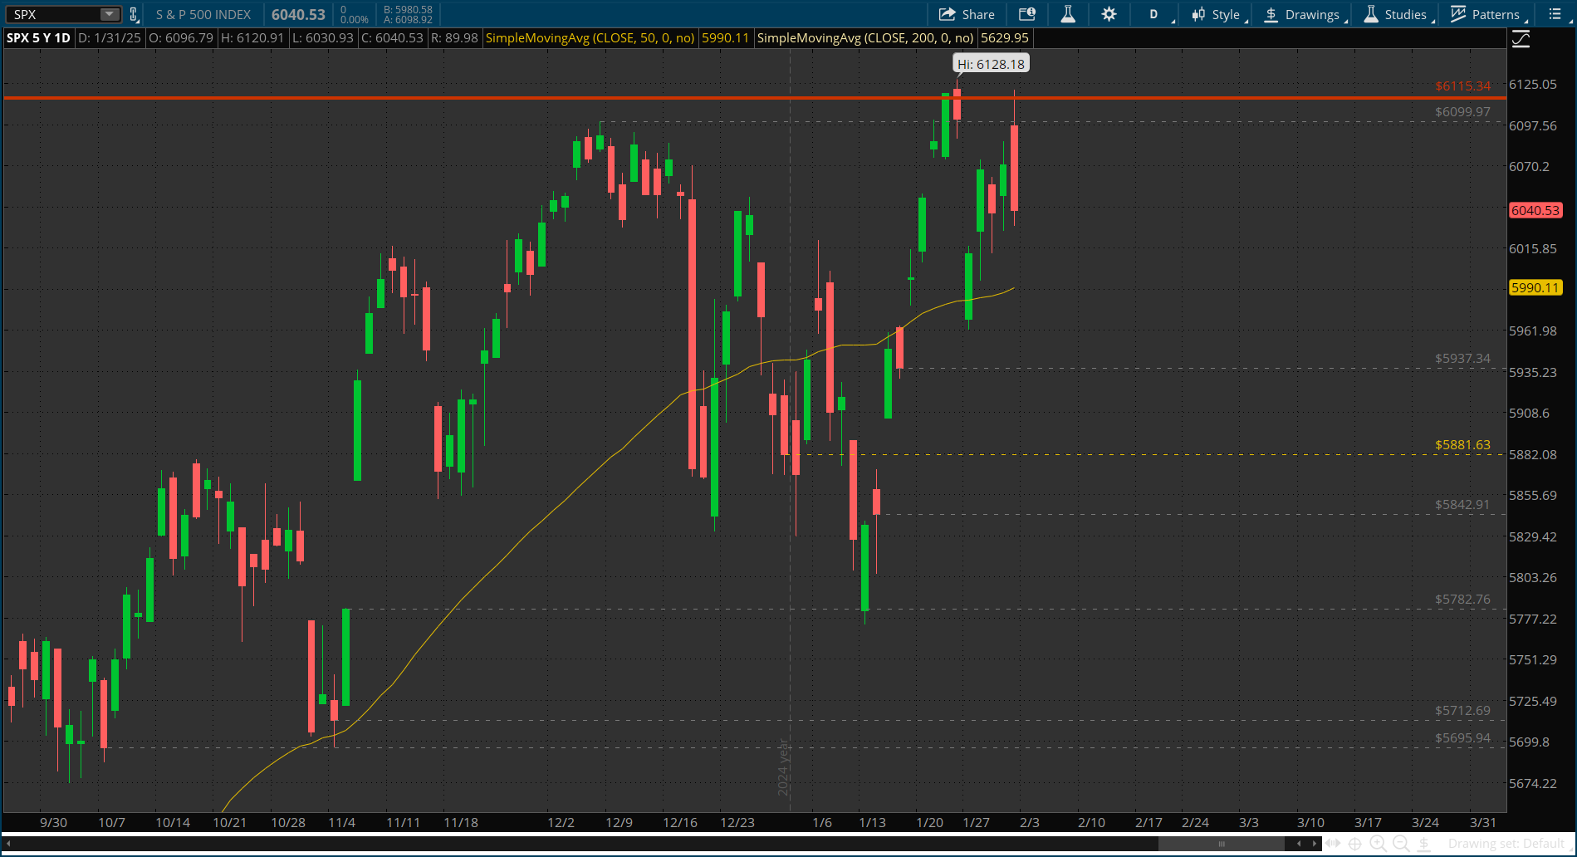
Task: Open the Style menu
Action: click(1217, 14)
